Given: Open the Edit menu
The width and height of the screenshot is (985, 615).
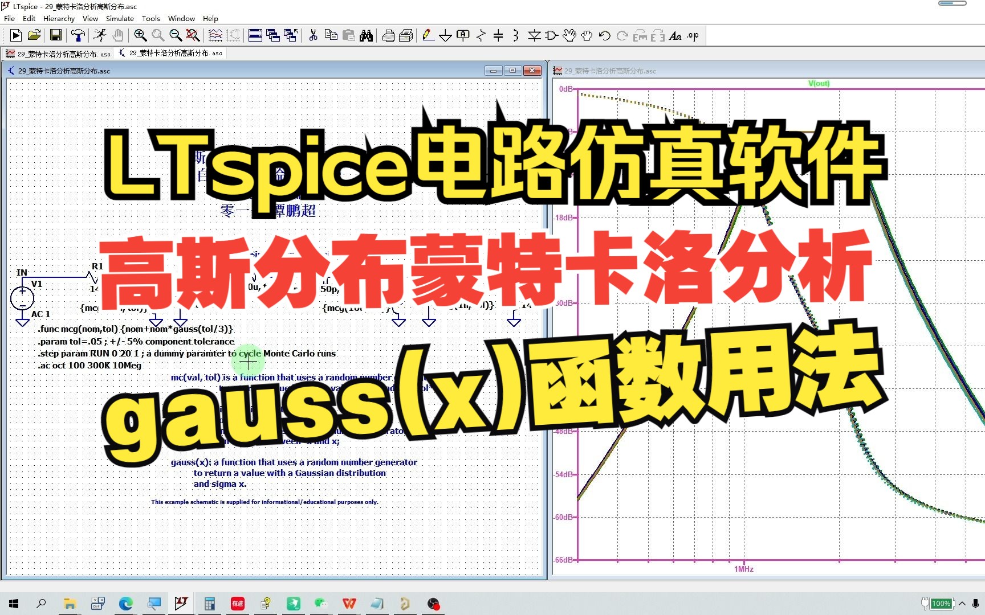Looking at the screenshot, I should (29, 18).
